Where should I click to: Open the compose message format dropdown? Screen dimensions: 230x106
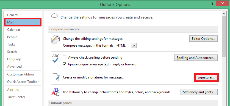(x=134, y=46)
